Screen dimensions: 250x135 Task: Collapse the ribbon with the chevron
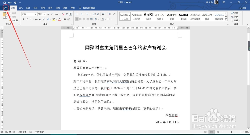coord(248,24)
